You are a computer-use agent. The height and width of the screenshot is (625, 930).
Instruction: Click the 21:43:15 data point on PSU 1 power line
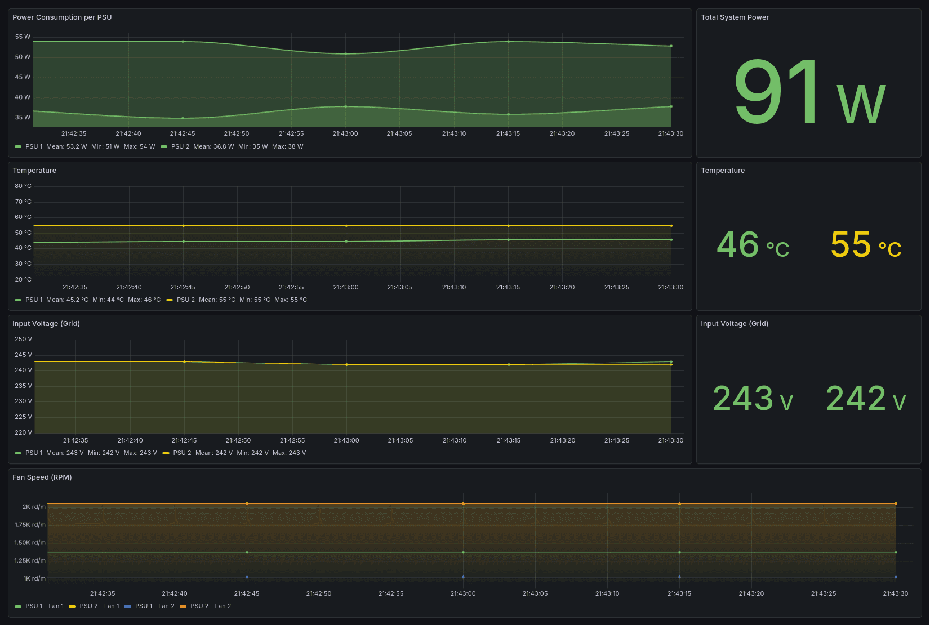pos(508,41)
